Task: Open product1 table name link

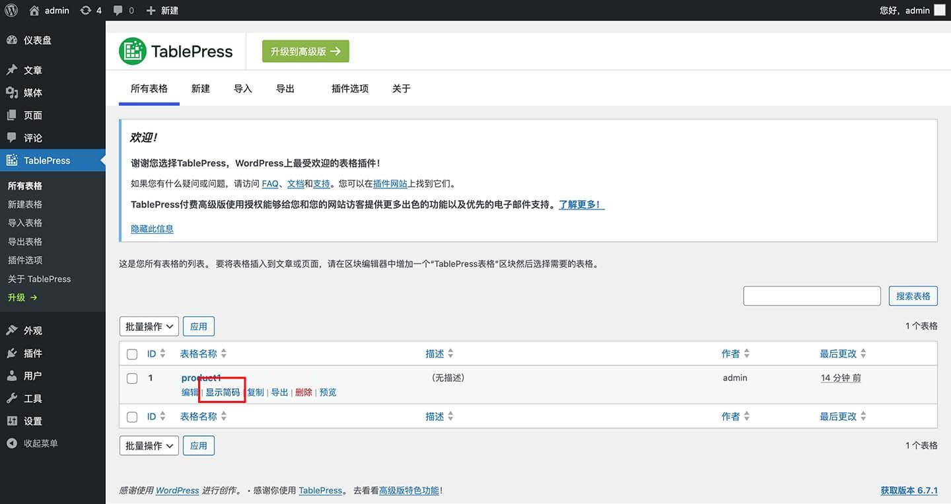Action: pyautogui.click(x=201, y=378)
